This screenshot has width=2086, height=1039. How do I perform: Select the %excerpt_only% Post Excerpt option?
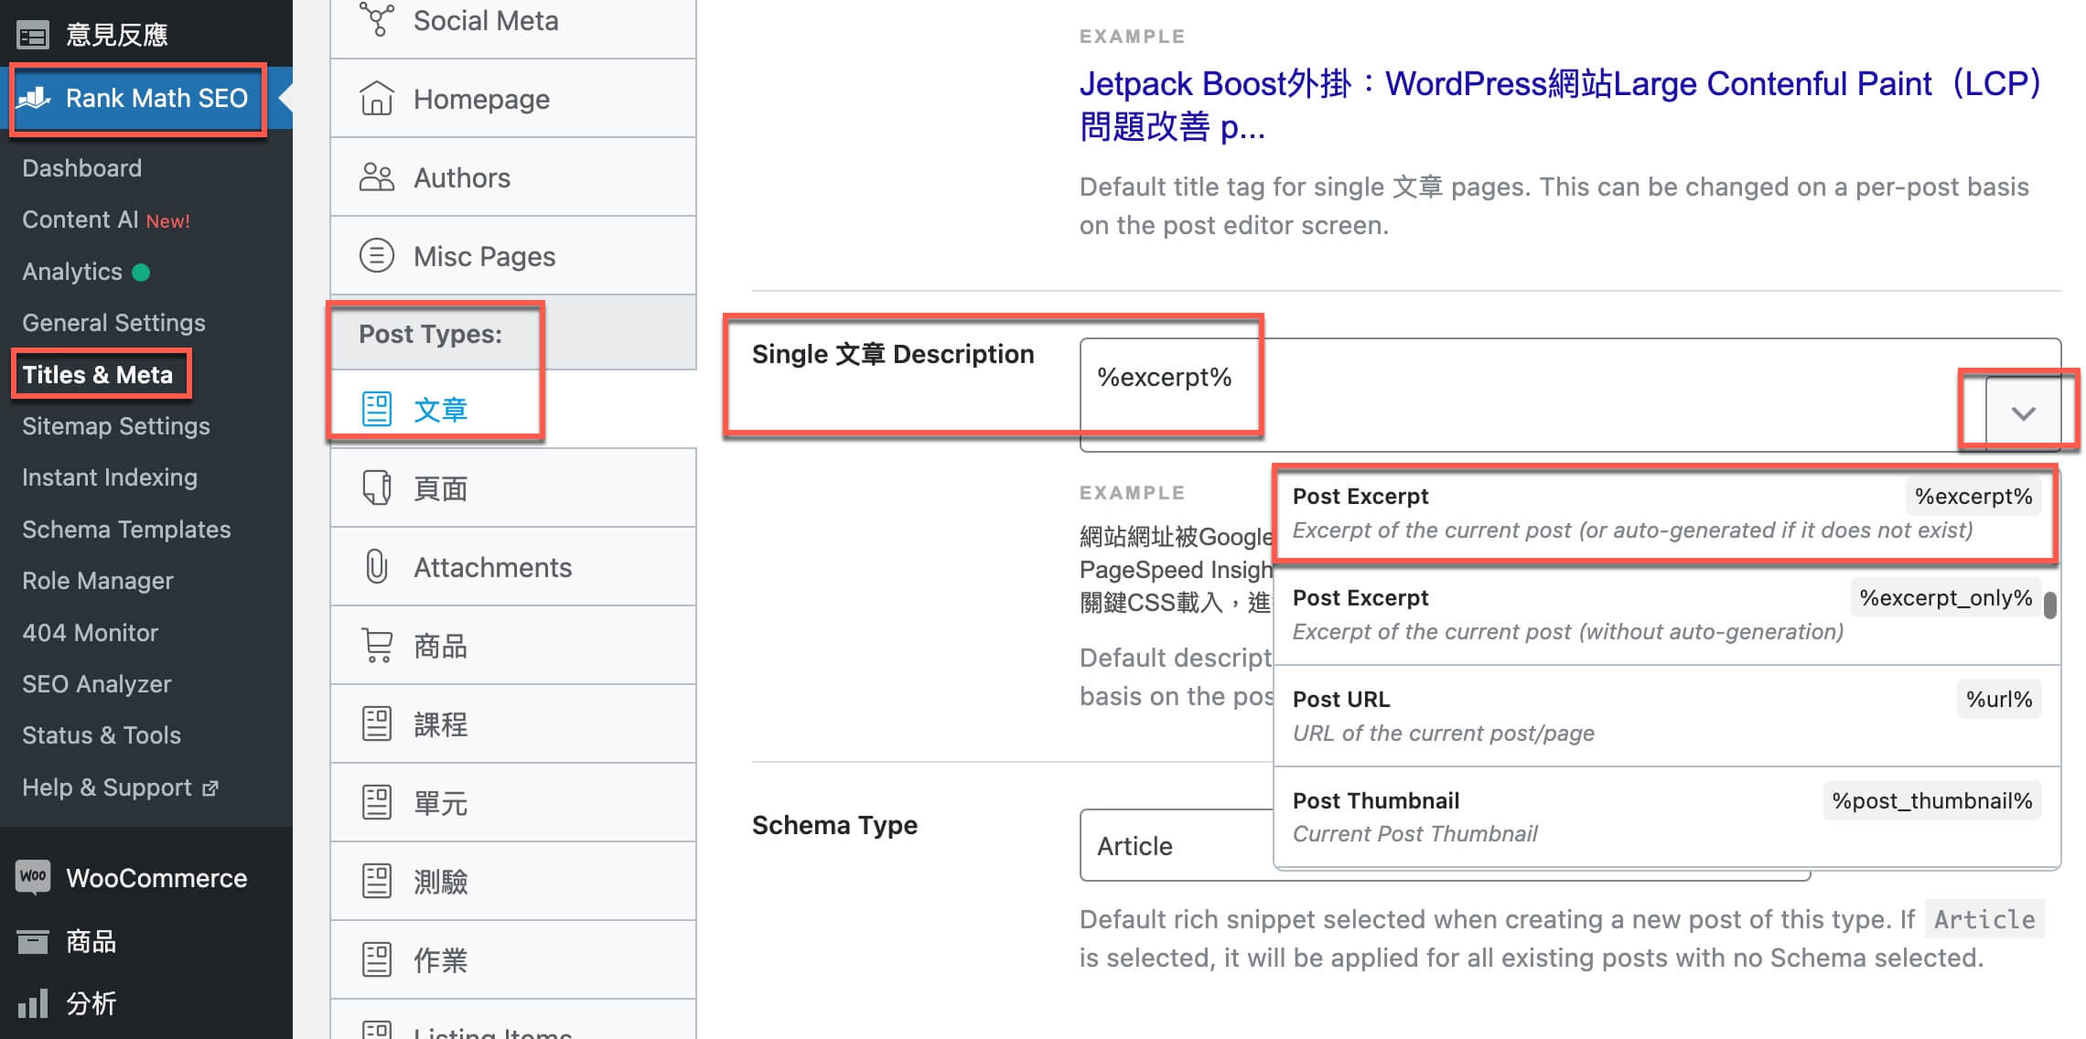coord(1666,615)
